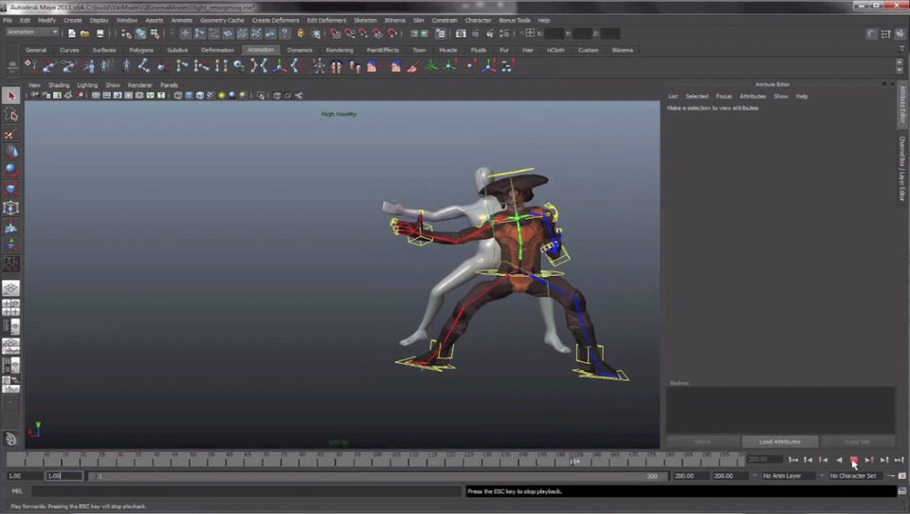Screen dimensions: 910x514
Task: Open scene using the folder icon
Action: [85, 33]
